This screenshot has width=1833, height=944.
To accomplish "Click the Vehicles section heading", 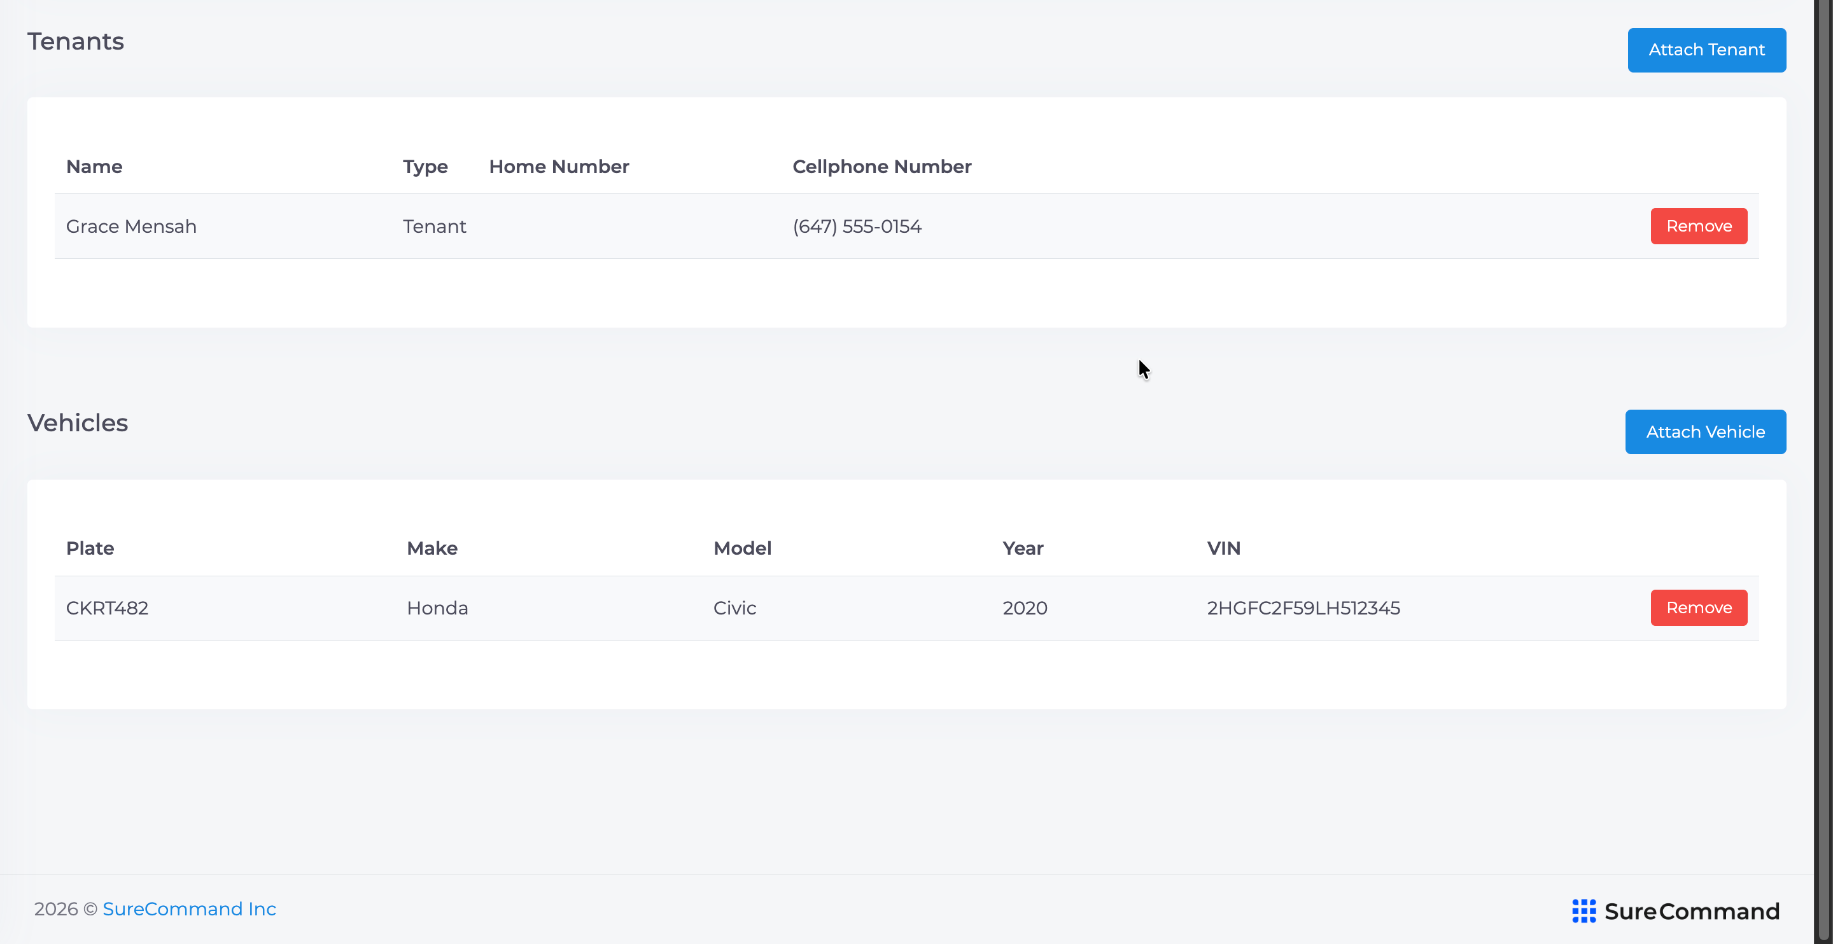I will point(78,422).
